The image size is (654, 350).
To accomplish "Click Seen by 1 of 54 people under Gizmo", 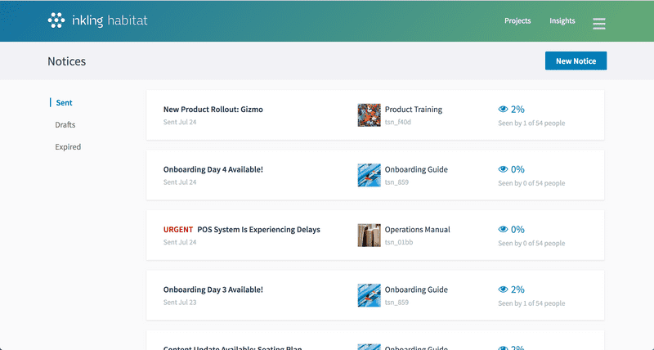I will pos(531,123).
